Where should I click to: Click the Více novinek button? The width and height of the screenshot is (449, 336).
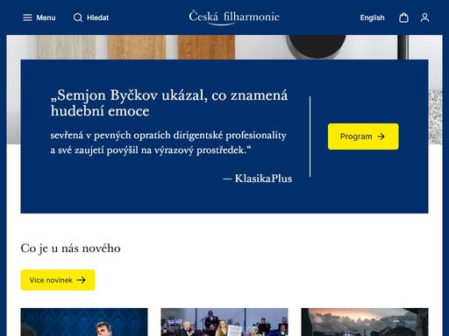58,280
